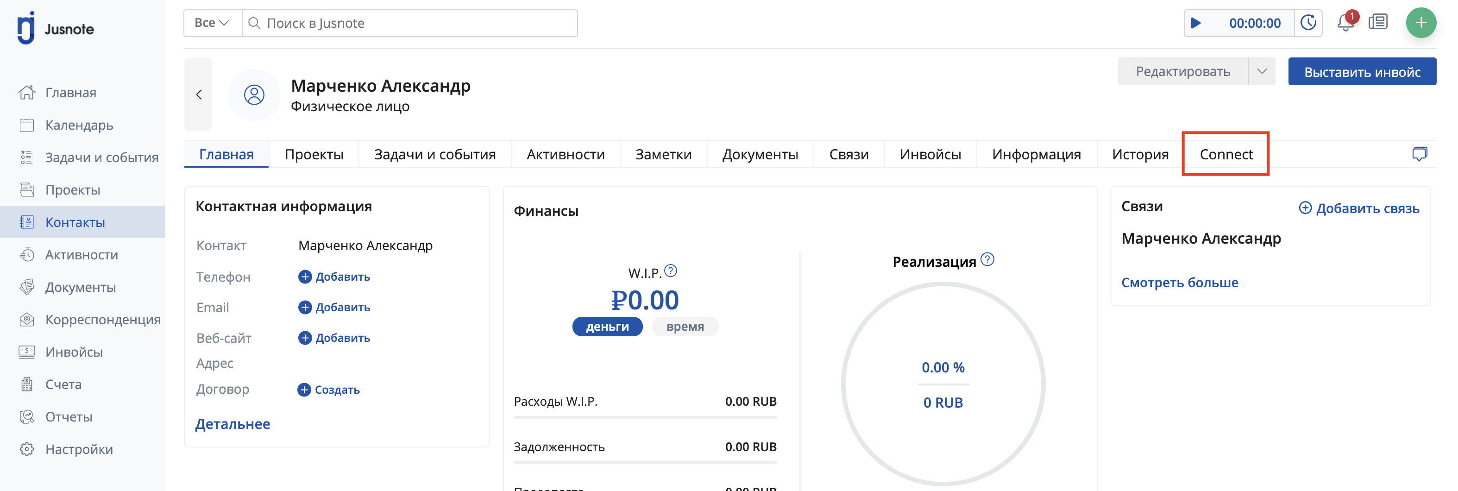Switch to the Главная tab
1458x491 pixels.
(x=226, y=154)
